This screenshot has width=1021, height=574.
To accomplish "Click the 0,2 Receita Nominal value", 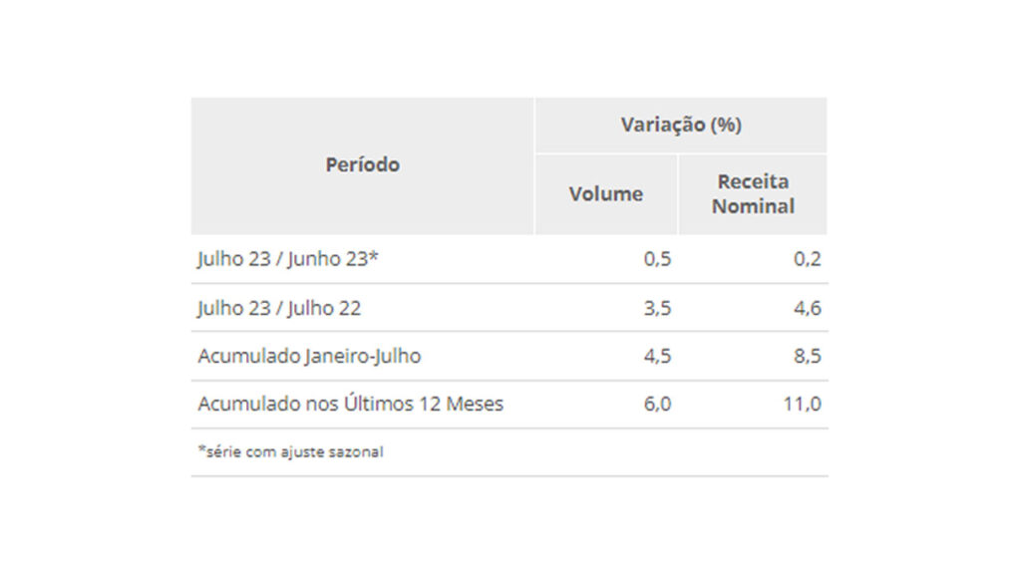I will point(809,259).
